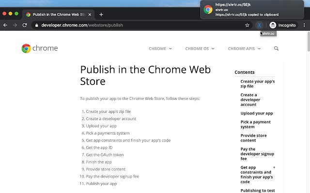Open 'Get app constraints and finish' contents link

pos(256,175)
